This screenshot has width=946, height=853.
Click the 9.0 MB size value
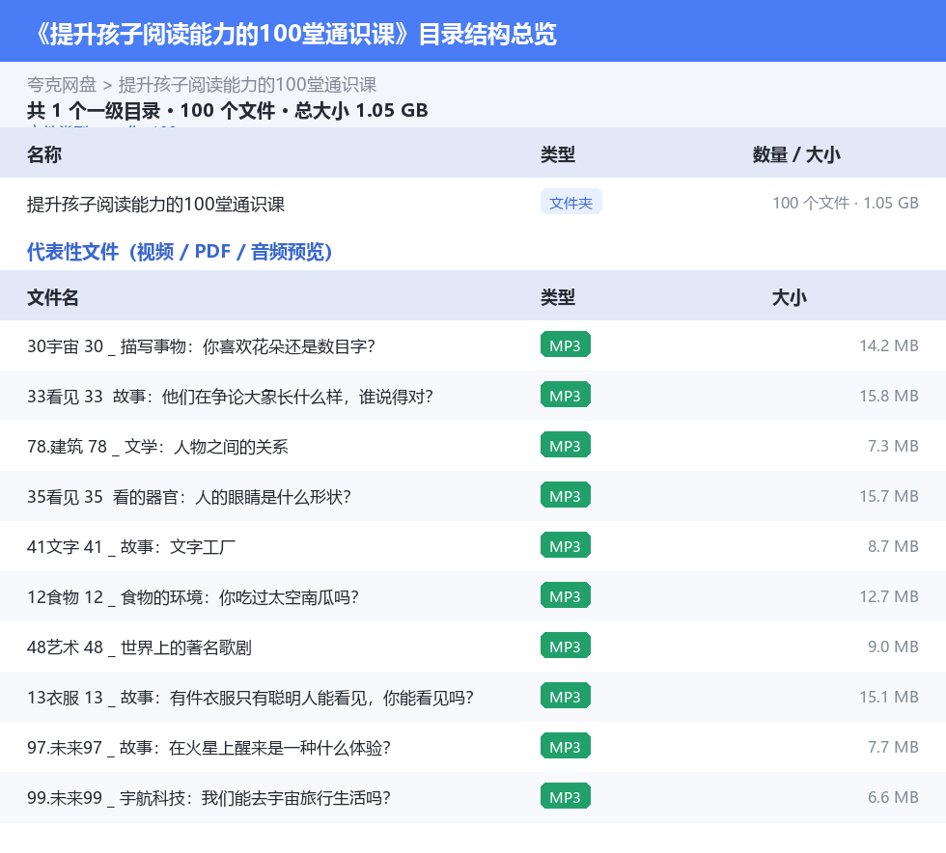tap(893, 647)
